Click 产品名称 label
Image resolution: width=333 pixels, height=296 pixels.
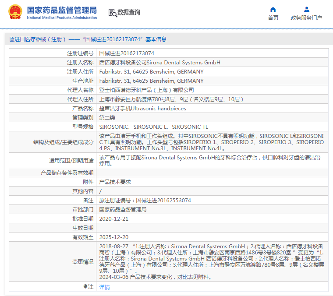(x=83, y=109)
